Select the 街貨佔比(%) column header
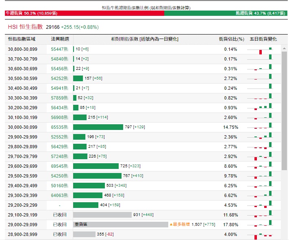Image resolution: width=289 pixels, height=240 pixels. click(x=232, y=39)
